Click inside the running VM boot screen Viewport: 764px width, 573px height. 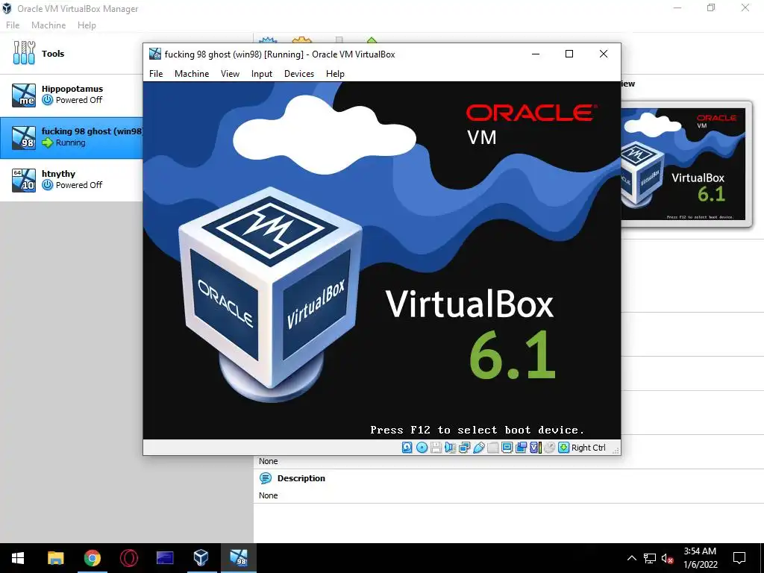point(381,260)
